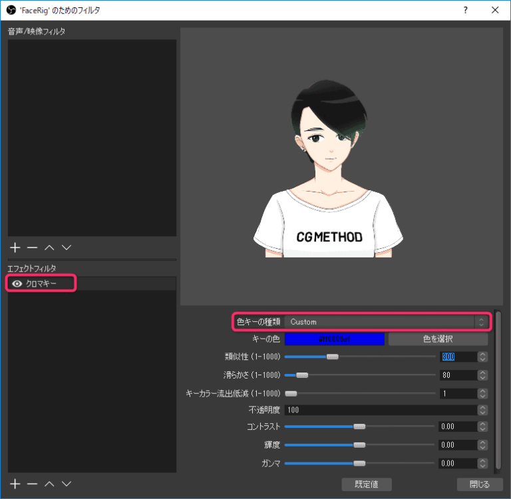Click the コントラスト slider handle
Image resolution: width=511 pixels, height=499 pixels.
pos(359,427)
